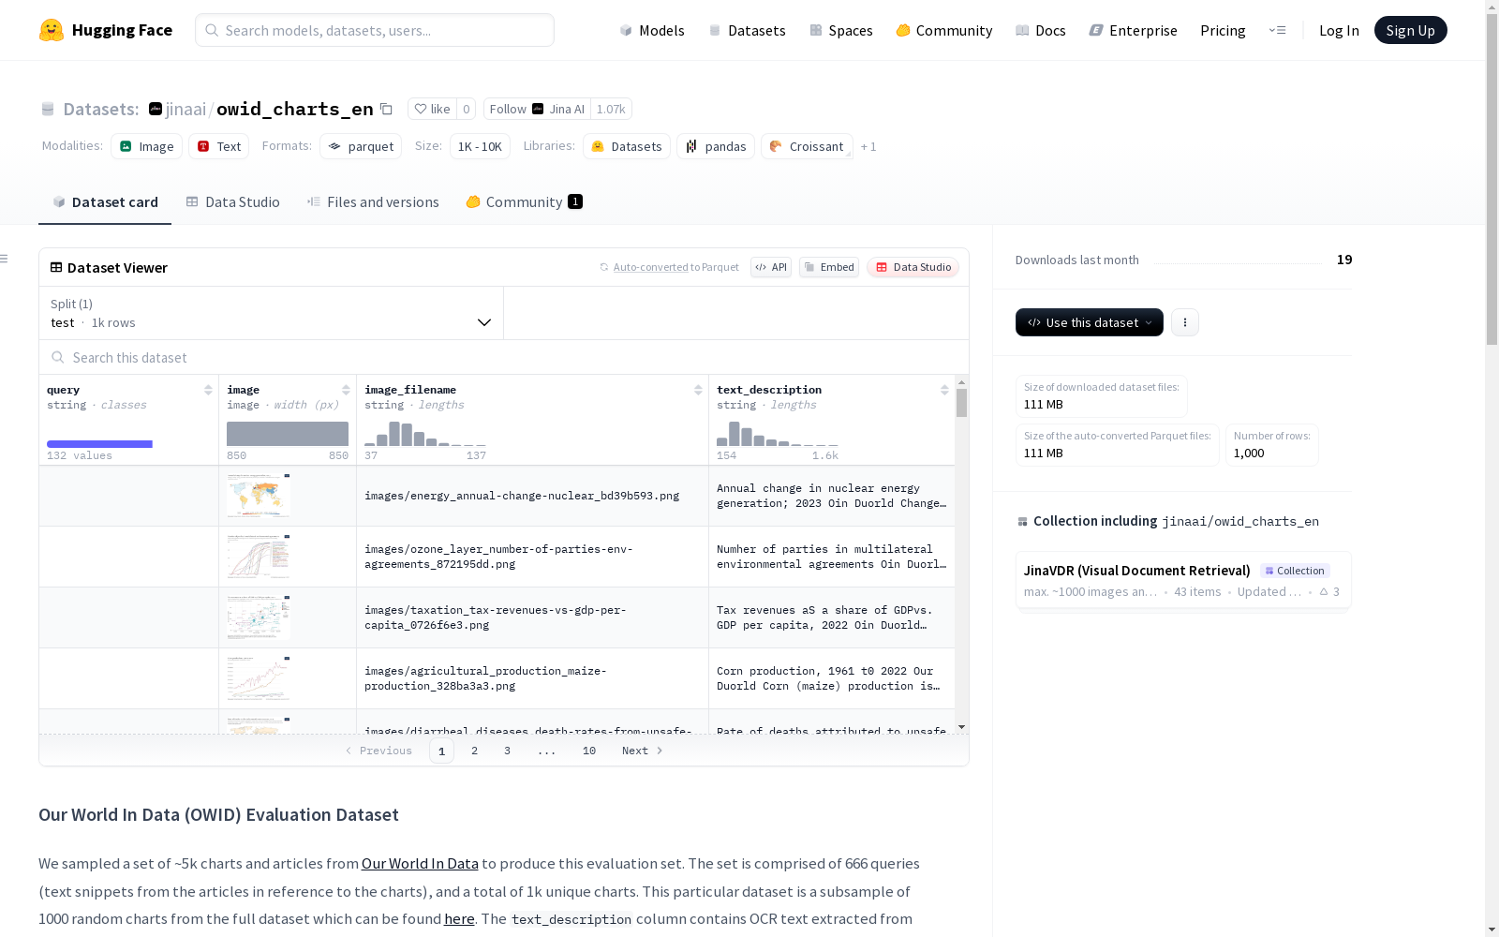Focus the Search this dataset field
The height and width of the screenshot is (937, 1499).
(x=504, y=357)
